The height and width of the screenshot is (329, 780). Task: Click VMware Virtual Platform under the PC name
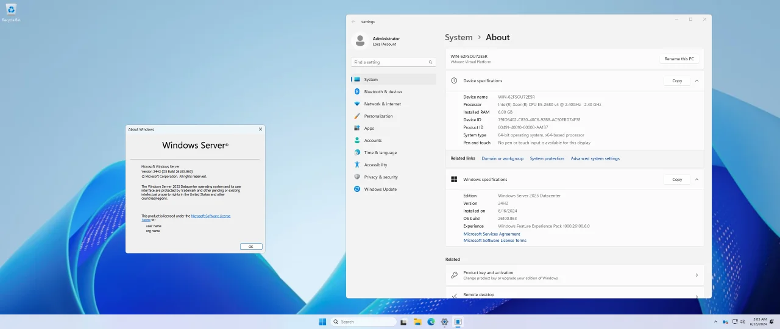[470, 62]
